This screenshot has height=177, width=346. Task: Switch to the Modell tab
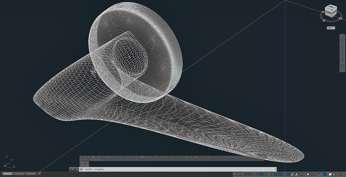(8, 173)
